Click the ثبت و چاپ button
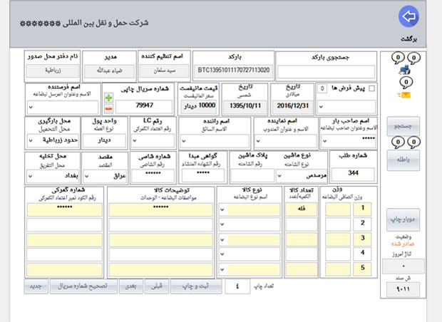Viewport: 442px width, 322px height. tap(196, 286)
